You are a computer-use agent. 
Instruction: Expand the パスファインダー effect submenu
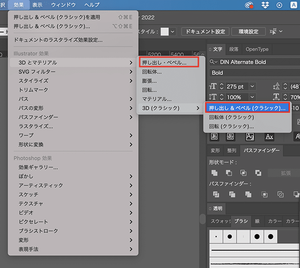pos(73,117)
